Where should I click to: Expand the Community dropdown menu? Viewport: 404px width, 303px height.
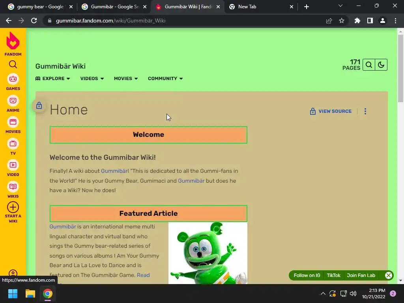pyautogui.click(x=165, y=79)
